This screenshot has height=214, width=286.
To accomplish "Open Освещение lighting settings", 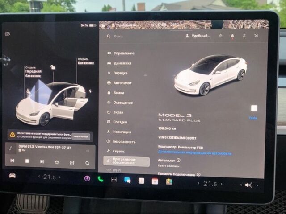I will pos(120,103).
